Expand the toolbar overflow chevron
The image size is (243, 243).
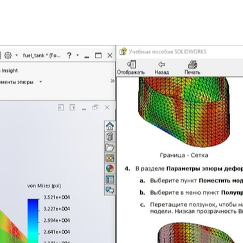pyautogui.click(x=113, y=81)
